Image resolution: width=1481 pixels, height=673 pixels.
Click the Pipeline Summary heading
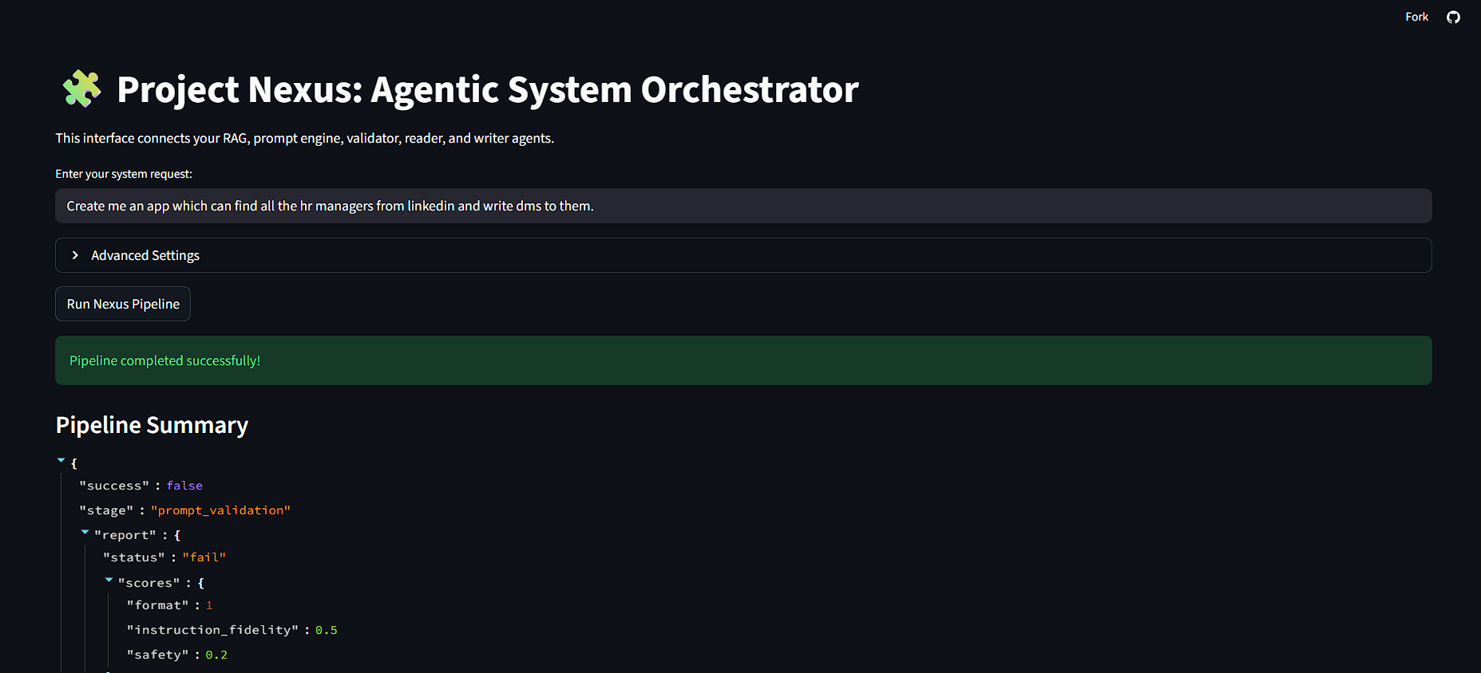point(152,425)
